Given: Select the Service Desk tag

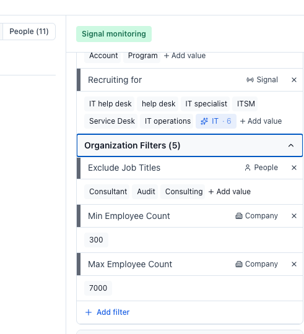Looking at the screenshot, I should [x=111, y=121].
